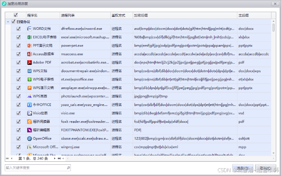Close the 加密应用选取 dialog
The image size is (281, 176).
coord(275,3)
